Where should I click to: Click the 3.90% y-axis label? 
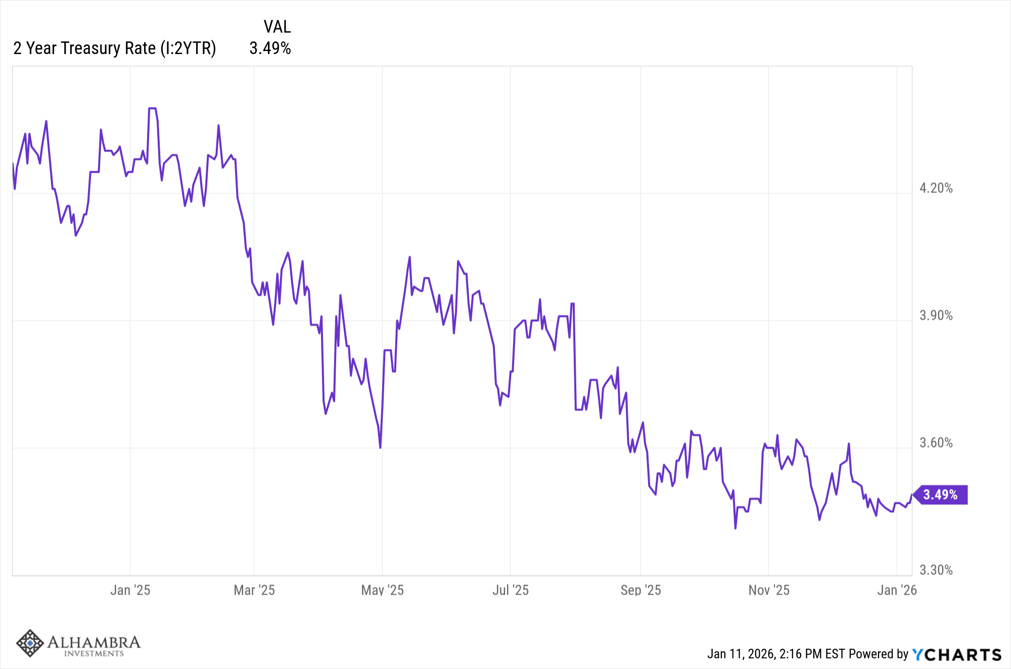tap(936, 316)
